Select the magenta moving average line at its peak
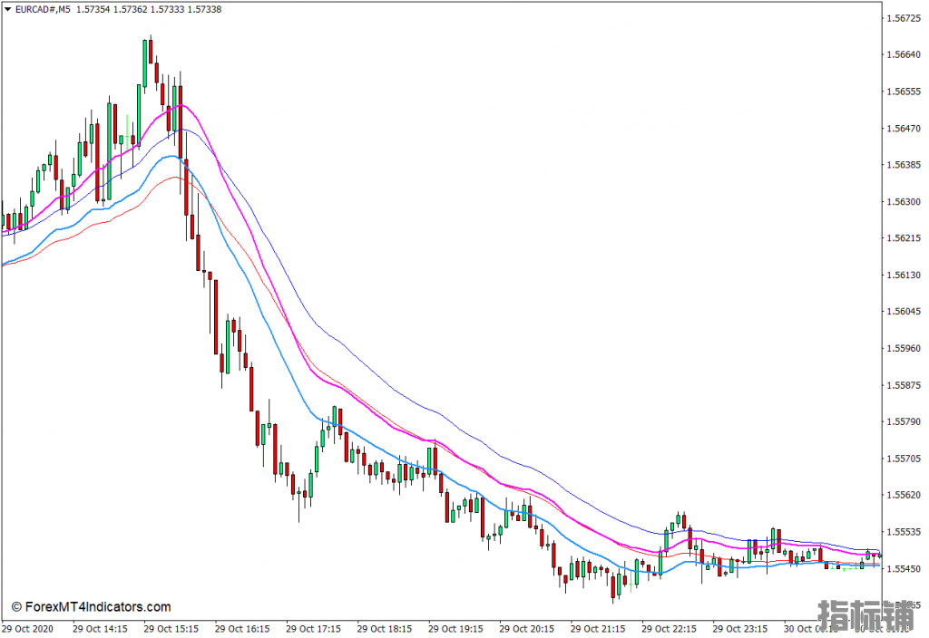 [181, 106]
